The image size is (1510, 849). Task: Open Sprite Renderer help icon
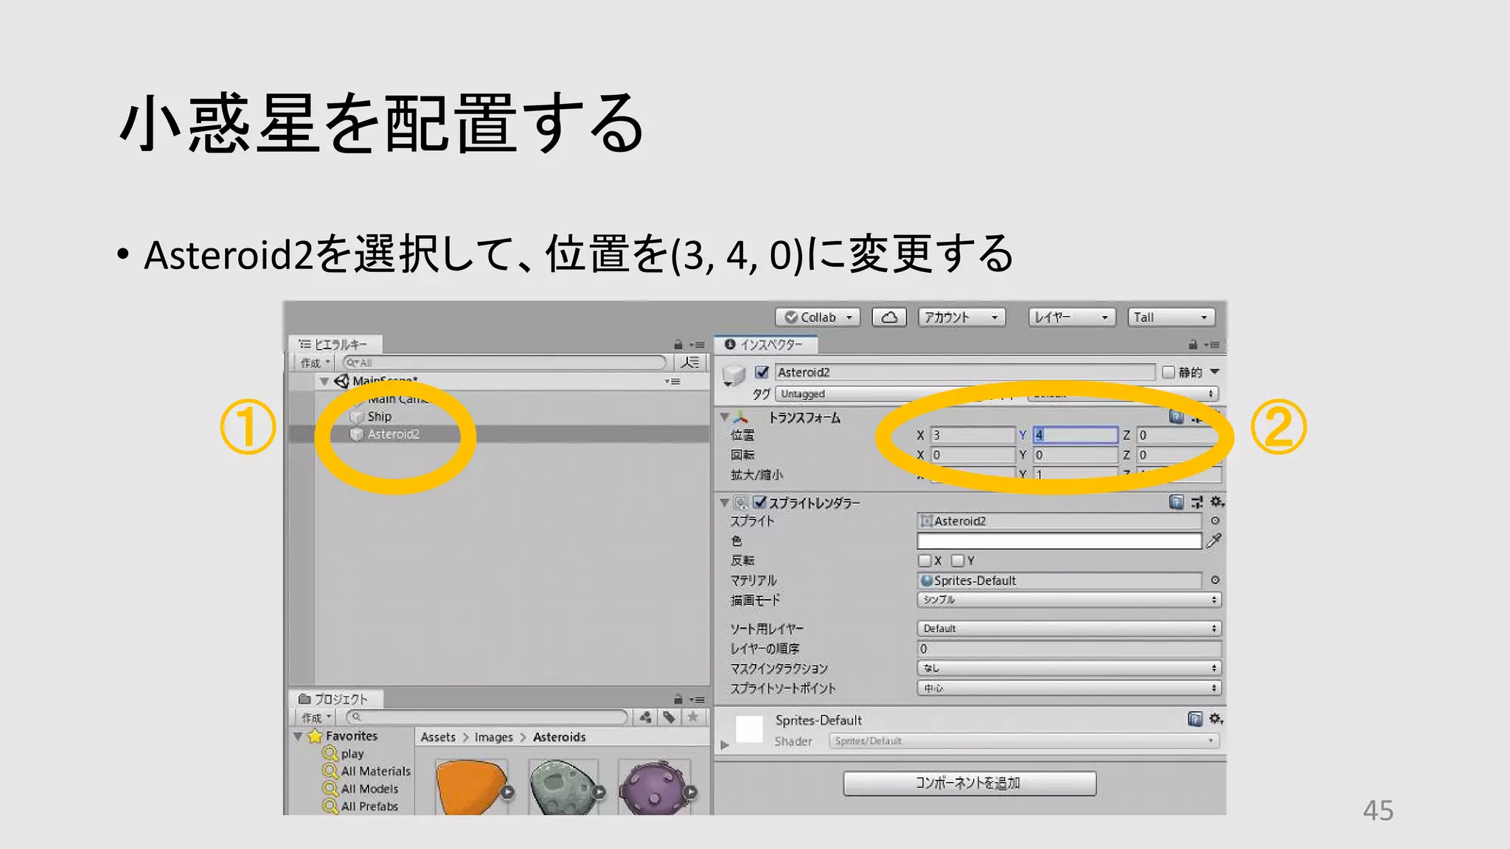1176,503
